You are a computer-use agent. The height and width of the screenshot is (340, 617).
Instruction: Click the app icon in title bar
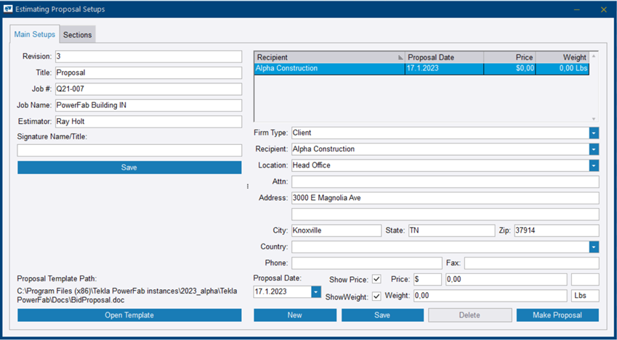click(x=9, y=9)
